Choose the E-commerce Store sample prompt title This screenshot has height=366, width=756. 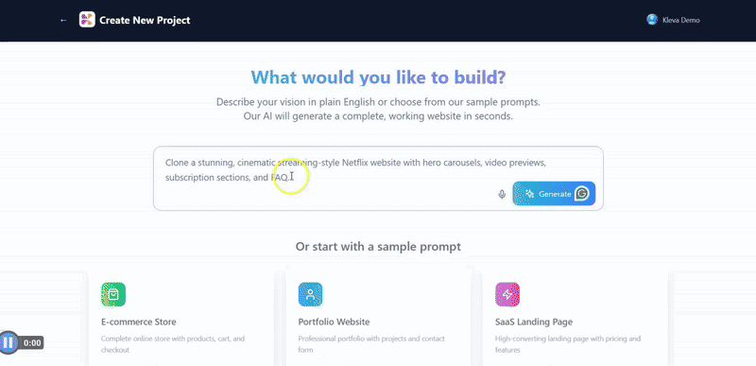pos(138,322)
